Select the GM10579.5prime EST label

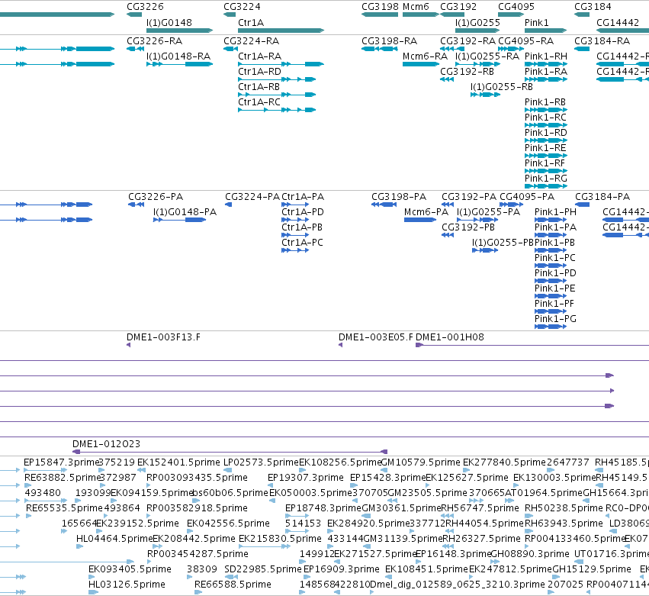tap(420, 462)
